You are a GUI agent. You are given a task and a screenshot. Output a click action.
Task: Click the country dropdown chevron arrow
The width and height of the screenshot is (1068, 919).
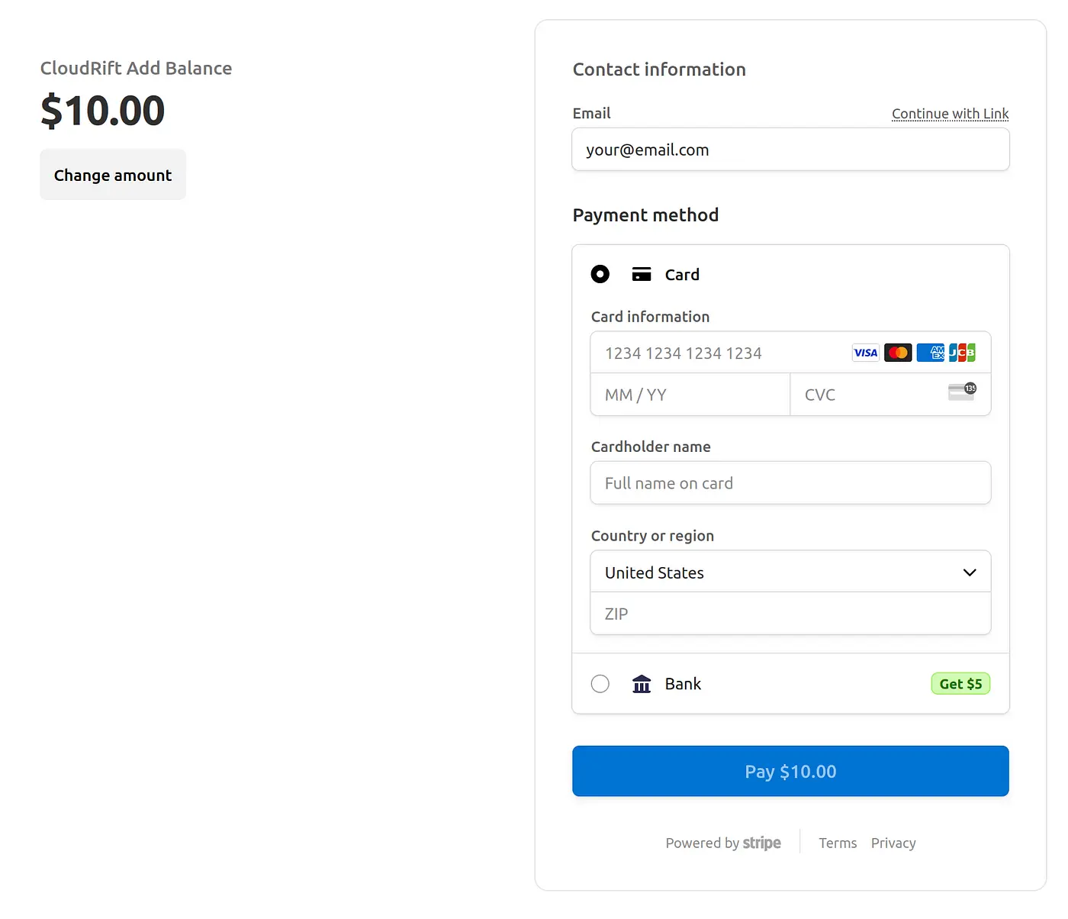pos(970,572)
